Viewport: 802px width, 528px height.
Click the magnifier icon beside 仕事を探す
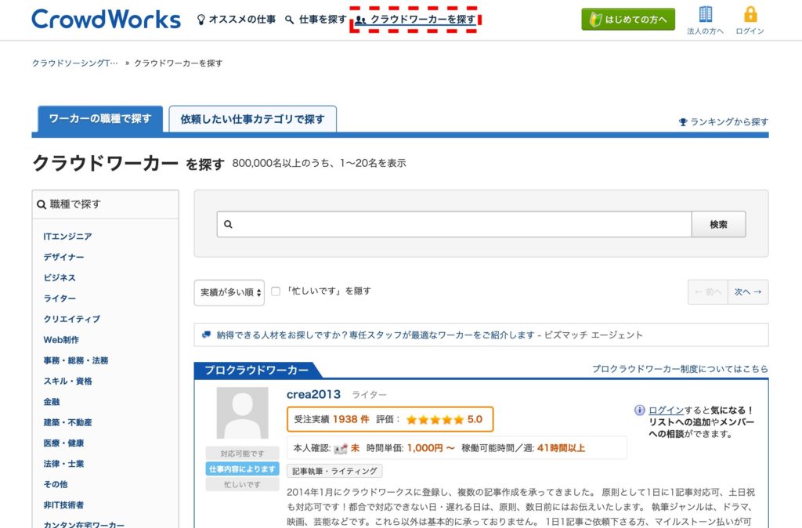pyautogui.click(x=290, y=20)
